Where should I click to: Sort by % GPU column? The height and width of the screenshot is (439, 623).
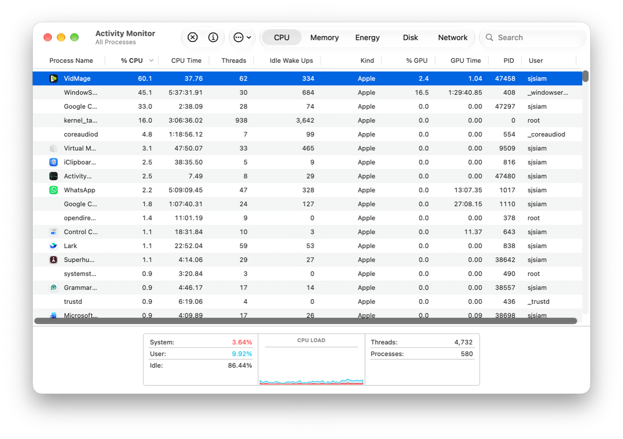point(416,61)
